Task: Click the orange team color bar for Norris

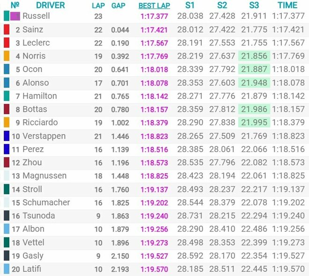Action: 7,56
